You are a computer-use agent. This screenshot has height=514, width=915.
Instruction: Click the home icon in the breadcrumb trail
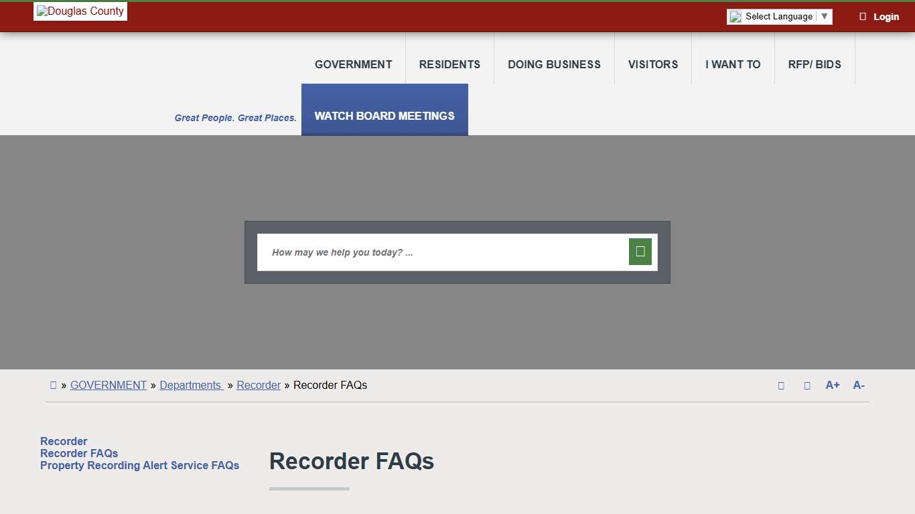point(53,385)
